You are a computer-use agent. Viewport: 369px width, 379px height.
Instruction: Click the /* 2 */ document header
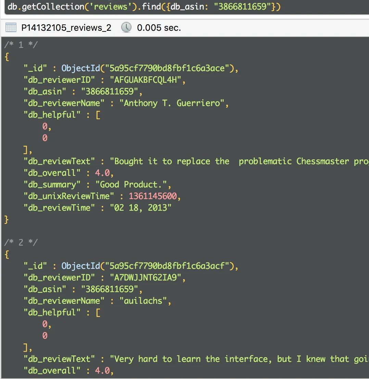tap(21, 243)
